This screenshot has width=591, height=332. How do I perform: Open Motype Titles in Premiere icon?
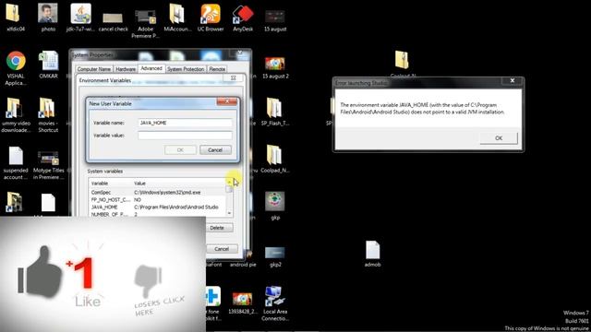point(48,165)
